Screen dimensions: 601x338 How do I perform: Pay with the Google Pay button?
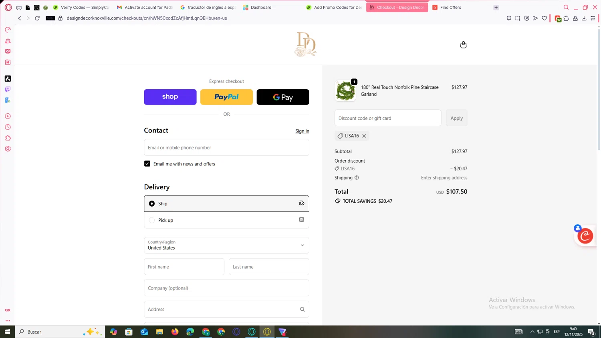pos(283,97)
